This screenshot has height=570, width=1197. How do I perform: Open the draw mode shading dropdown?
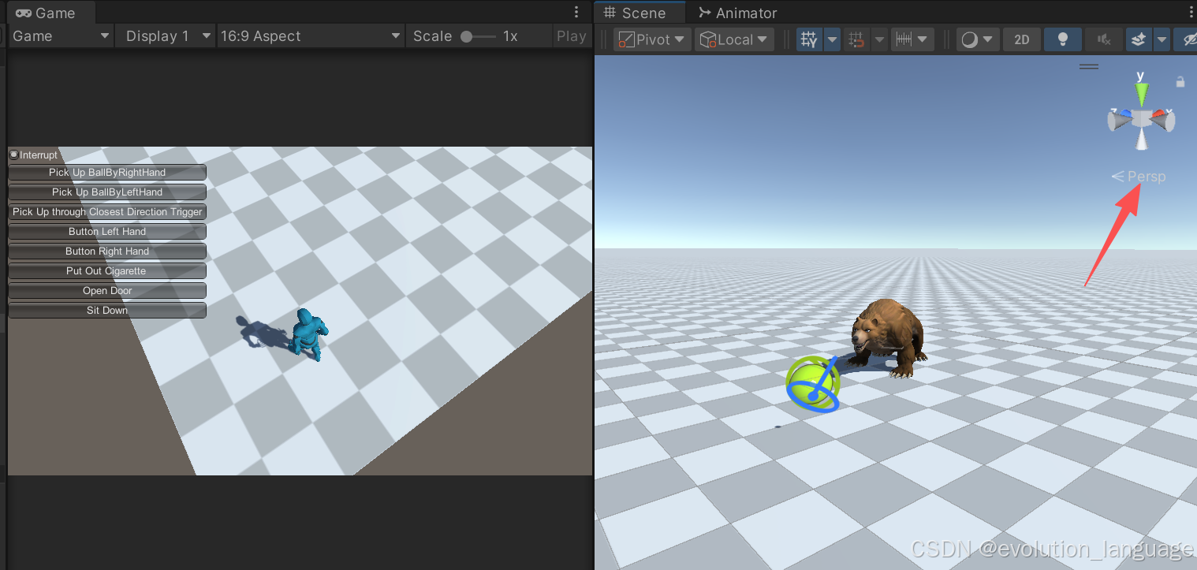[978, 39]
